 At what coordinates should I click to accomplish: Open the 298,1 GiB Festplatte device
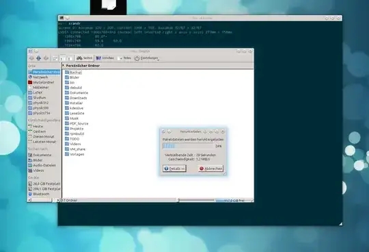(44, 189)
